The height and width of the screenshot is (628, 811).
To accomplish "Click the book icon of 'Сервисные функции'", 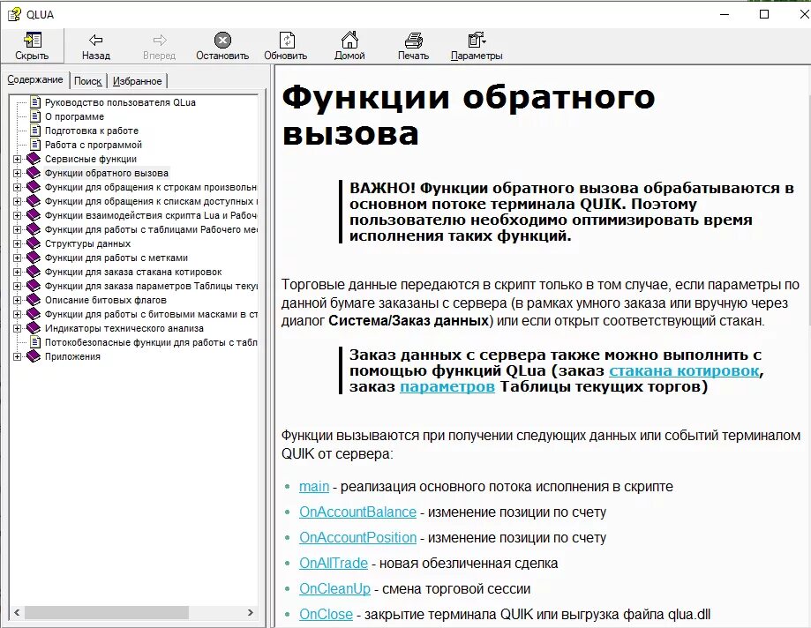I will tap(34, 159).
